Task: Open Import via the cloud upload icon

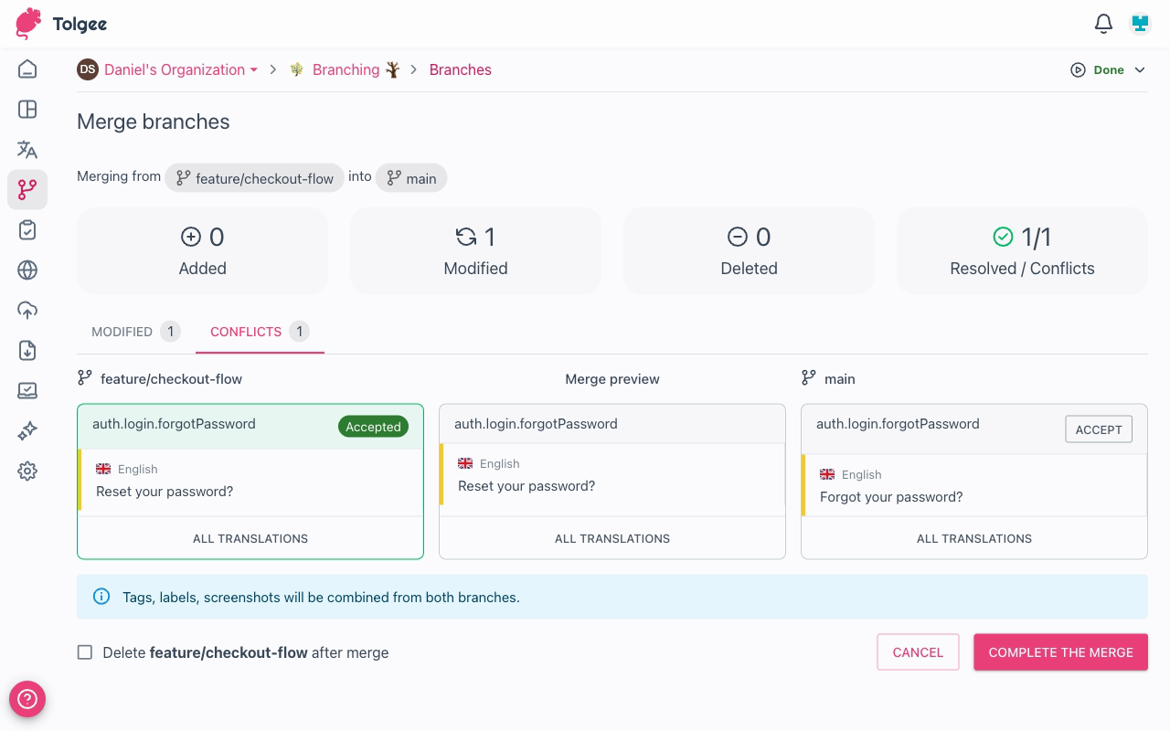Action: pyautogui.click(x=27, y=310)
